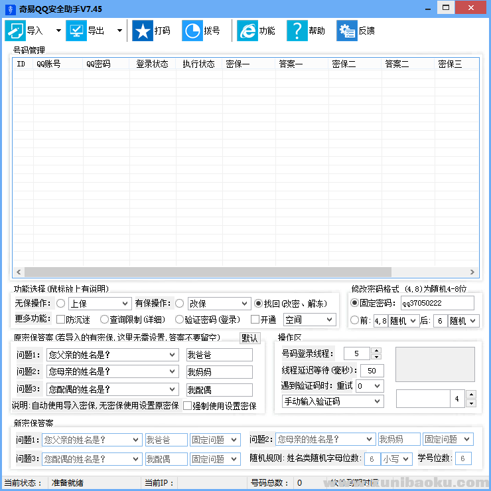
Task: Expand the 导入 dropdown arrow
Action: (58, 31)
